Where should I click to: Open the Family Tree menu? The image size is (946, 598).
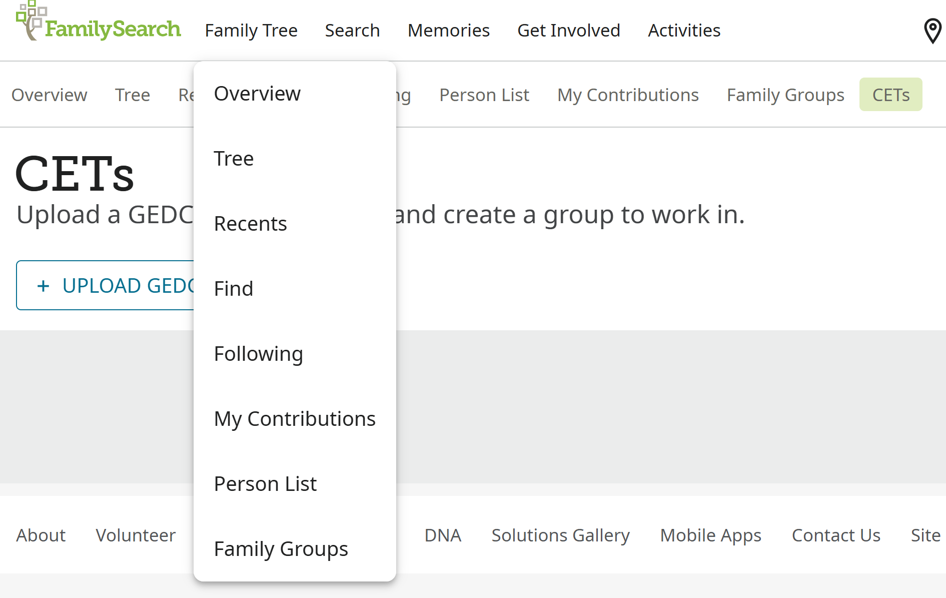point(251,31)
